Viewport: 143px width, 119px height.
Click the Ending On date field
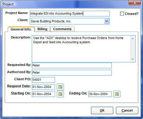[x=100, y=94]
